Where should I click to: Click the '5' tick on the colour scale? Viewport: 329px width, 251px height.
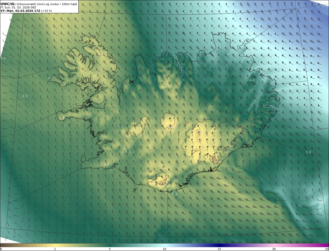[110, 249]
